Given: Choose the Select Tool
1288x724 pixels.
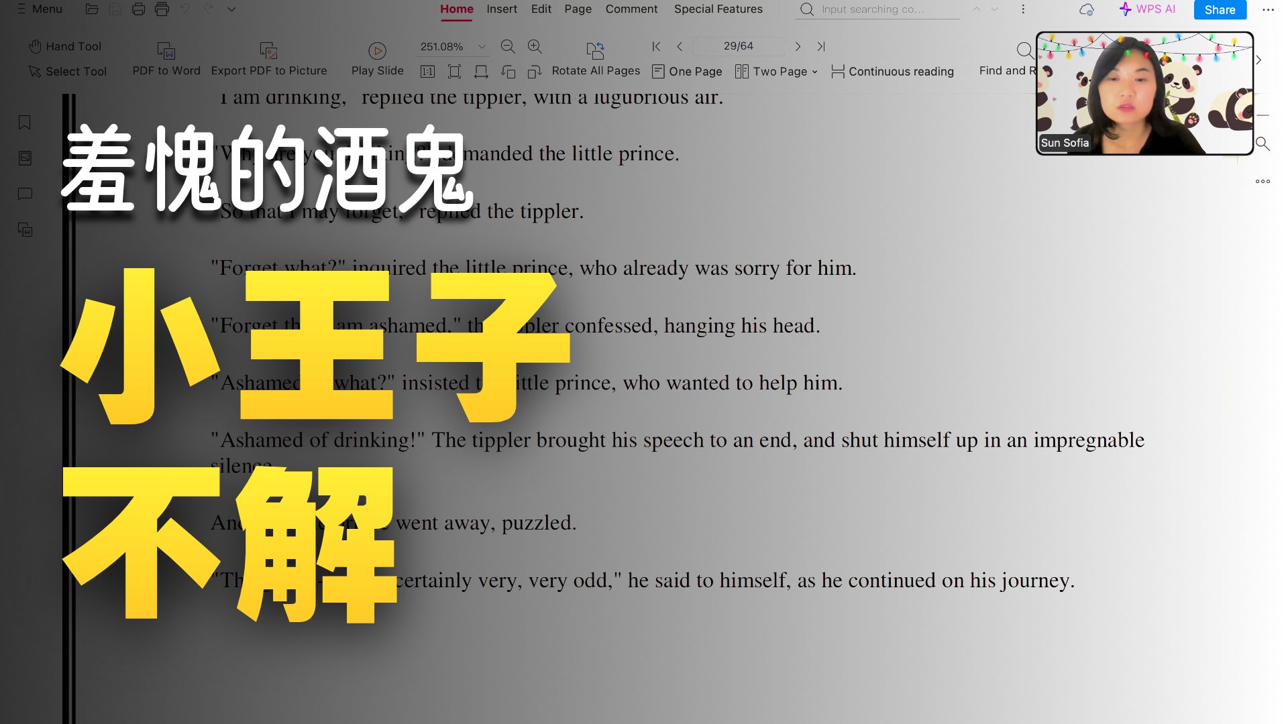Looking at the screenshot, I should click(x=67, y=71).
